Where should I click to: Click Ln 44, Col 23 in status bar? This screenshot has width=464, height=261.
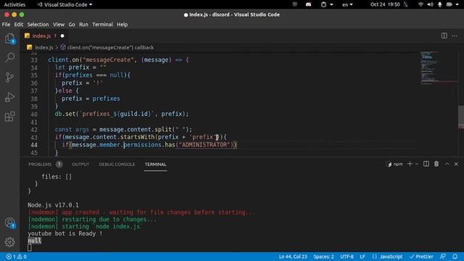click(x=293, y=257)
